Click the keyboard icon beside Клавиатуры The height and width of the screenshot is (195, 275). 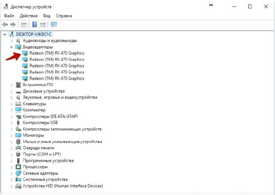click(18, 104)
